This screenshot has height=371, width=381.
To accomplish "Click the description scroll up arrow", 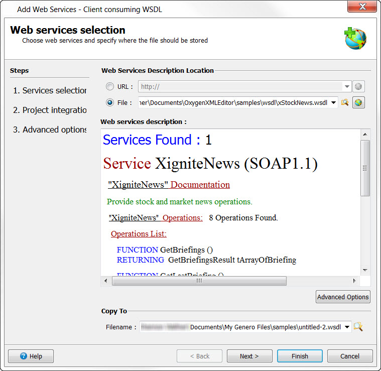I will pos(365,134).
